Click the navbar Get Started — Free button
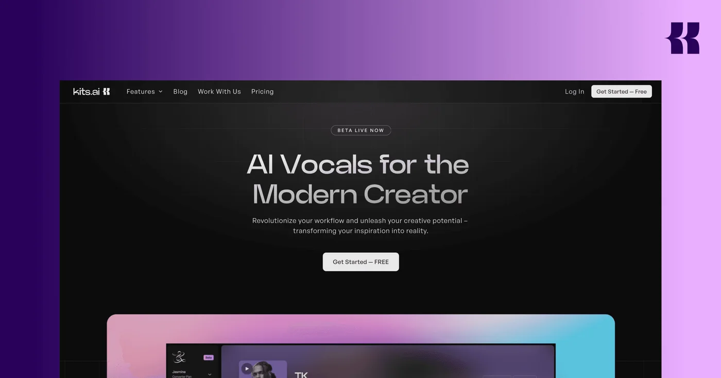 point(621,92)
